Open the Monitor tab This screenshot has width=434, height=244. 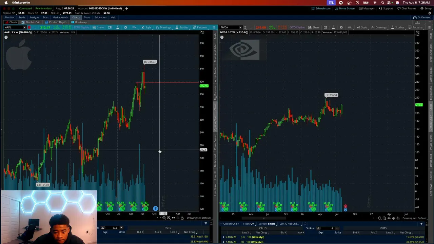(x=9, y=17)
